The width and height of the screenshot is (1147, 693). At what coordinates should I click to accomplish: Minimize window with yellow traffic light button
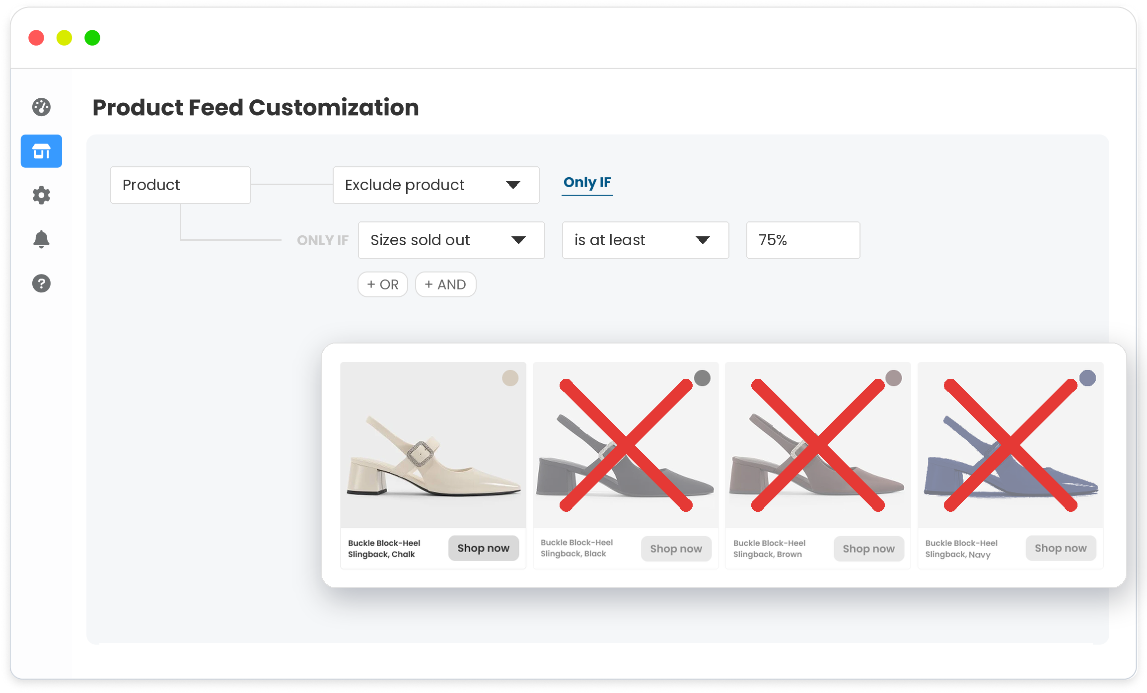[x=64, y=38]
